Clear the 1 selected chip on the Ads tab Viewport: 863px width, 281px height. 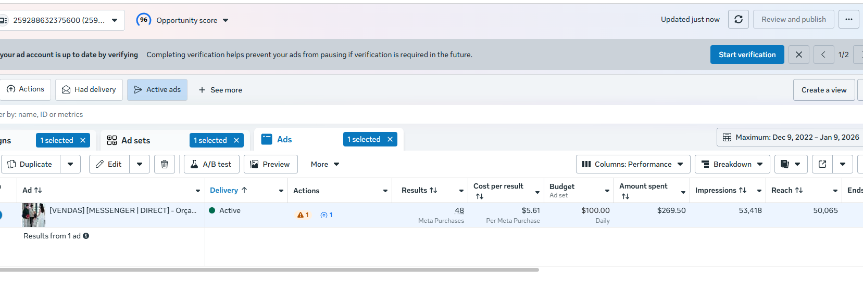click(x=390, y=139)
